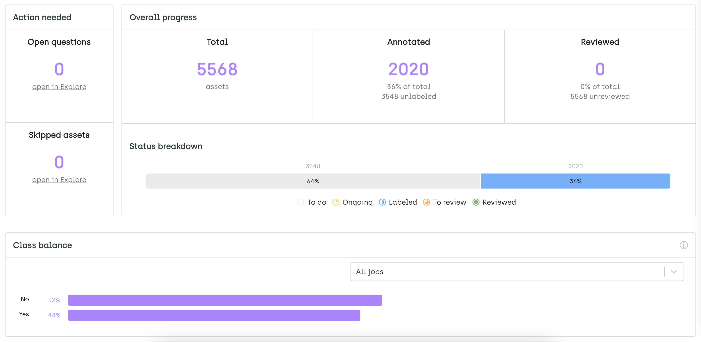Click the Labeled status legend icon
The height and width of the screenshot is (342, 701).
382,202
